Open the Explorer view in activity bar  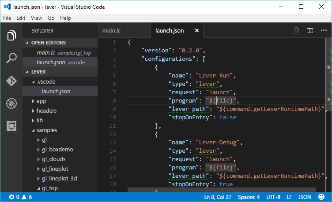click(11, 35)
